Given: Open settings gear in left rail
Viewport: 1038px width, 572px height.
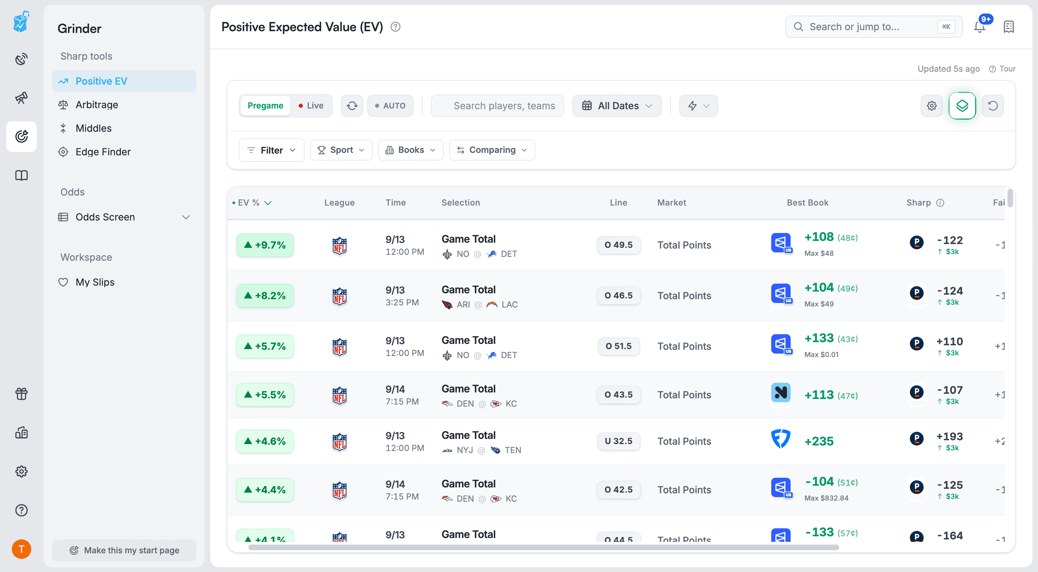Looking at the screenshot, I should pyautogui.click(x=22, y=471).
